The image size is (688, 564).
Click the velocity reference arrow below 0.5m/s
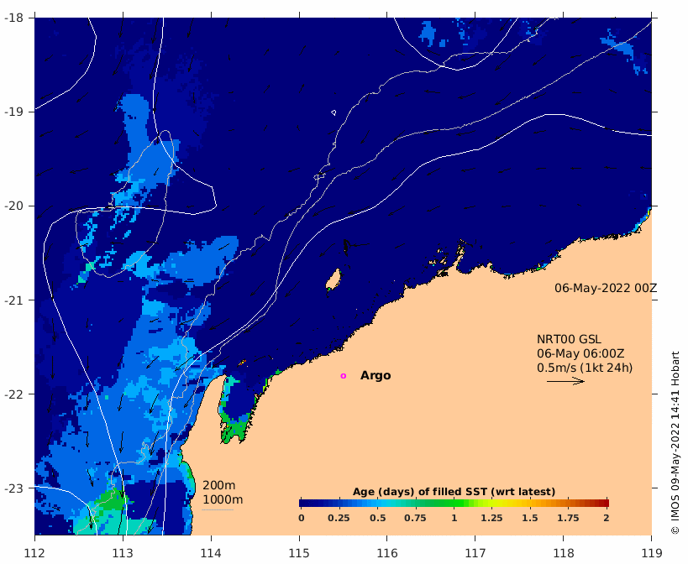click(x=565, y=381)
